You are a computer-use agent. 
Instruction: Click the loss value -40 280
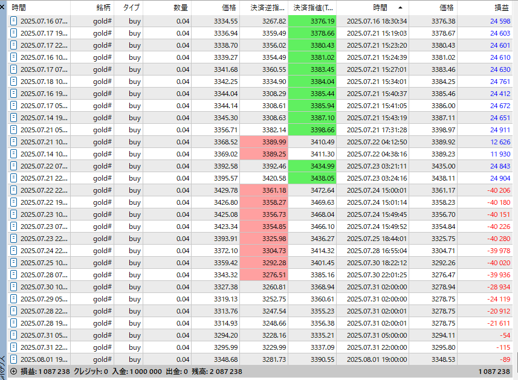(499, 239)
